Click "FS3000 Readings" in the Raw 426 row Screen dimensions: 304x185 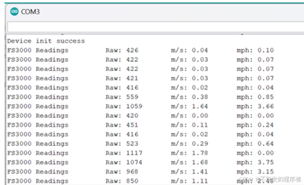coord(38,50)
